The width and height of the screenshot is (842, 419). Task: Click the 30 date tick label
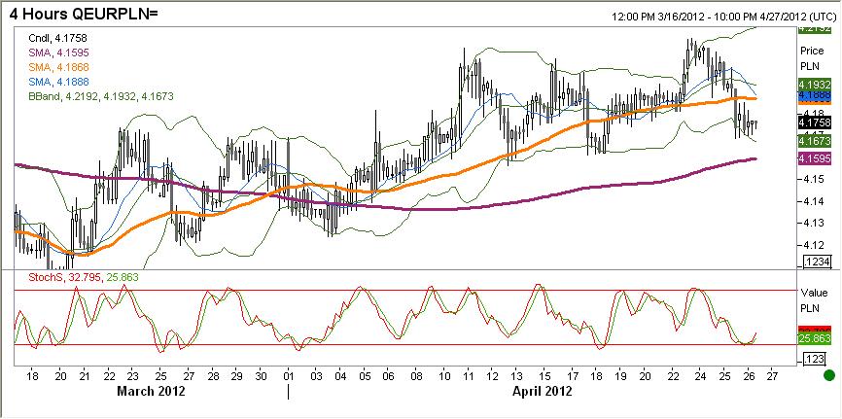click(x=261, y=375)
